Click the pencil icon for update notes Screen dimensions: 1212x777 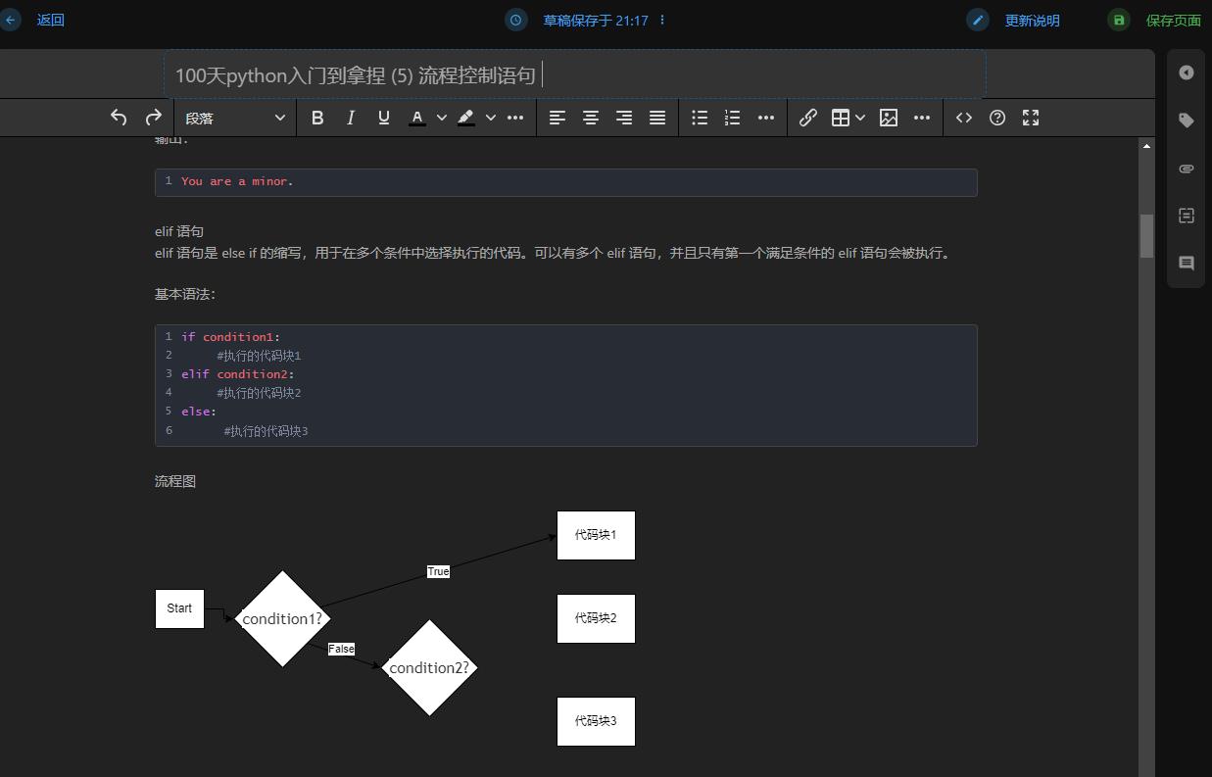[978, 20]
